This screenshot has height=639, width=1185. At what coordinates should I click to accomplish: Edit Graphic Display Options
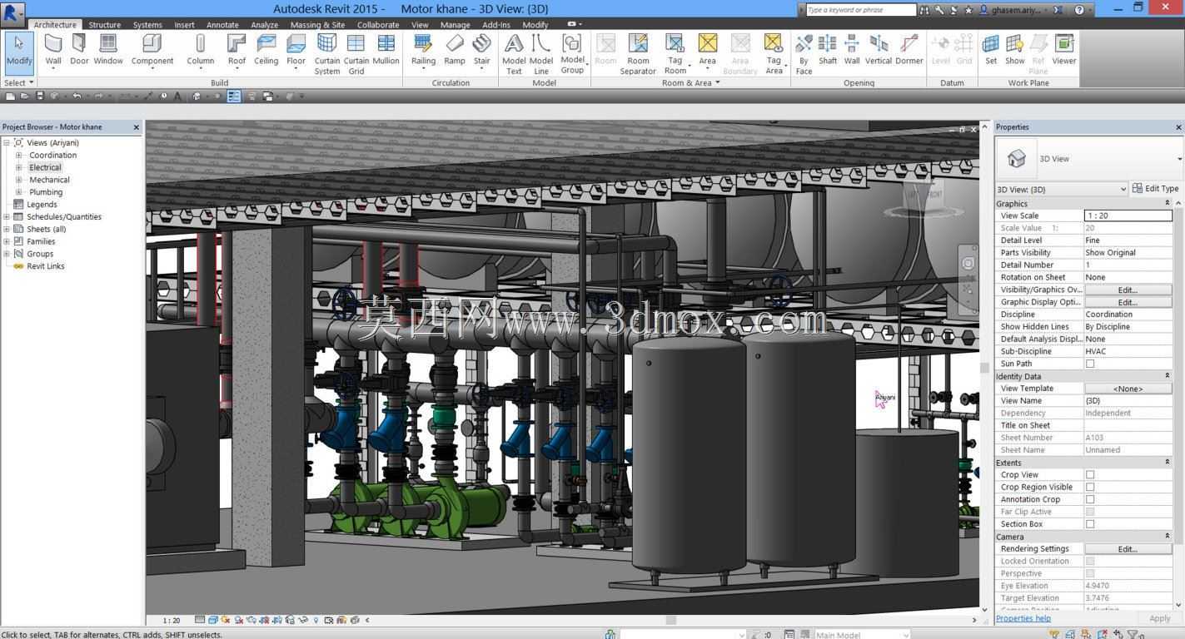pos(1128,302)
